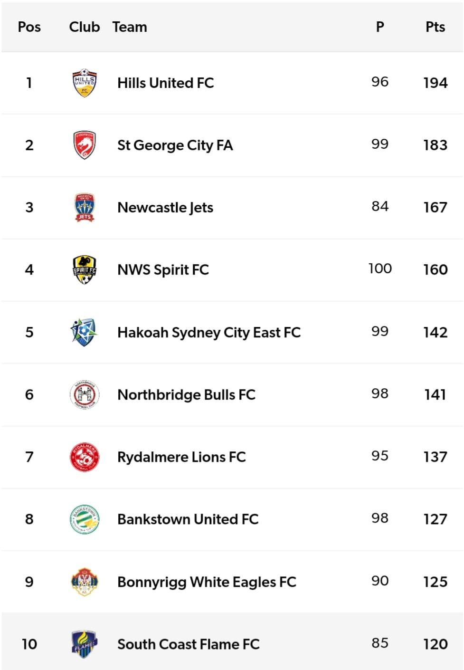Screen dimensions: 464x670
Task: Select the NWS Spirit FC badge
Action: [x=84, y=269]
